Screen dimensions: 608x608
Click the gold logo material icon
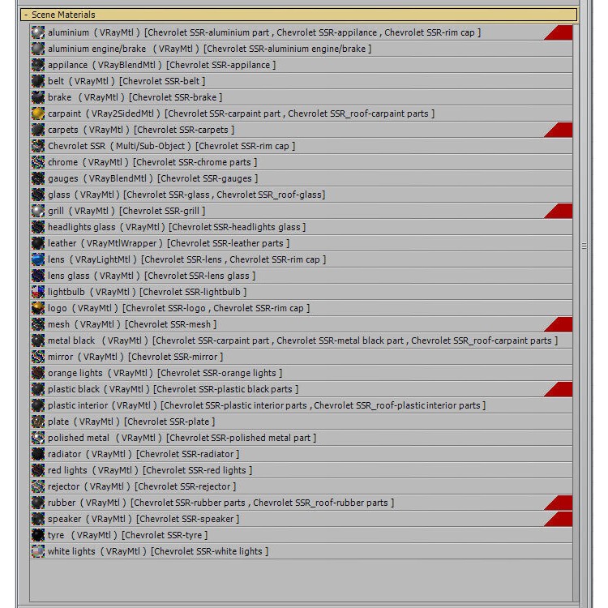coord(38,308)
